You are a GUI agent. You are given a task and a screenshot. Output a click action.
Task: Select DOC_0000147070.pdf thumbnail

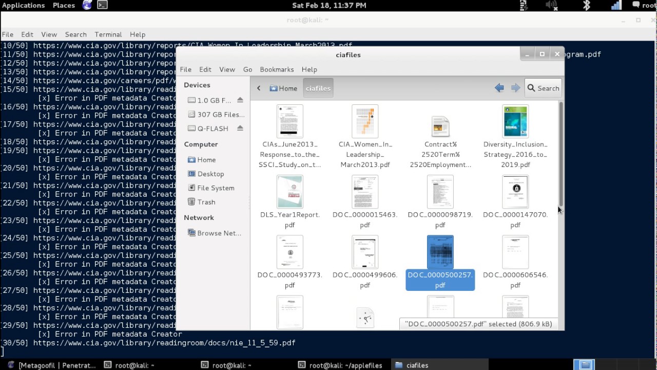click(x=515, y=191)
